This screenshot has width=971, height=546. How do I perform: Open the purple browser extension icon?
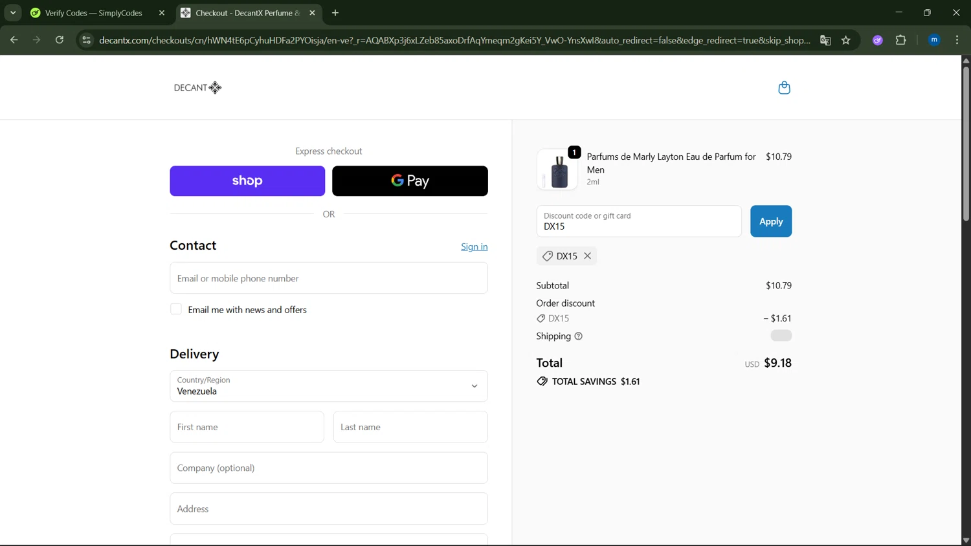click(878, 40)
